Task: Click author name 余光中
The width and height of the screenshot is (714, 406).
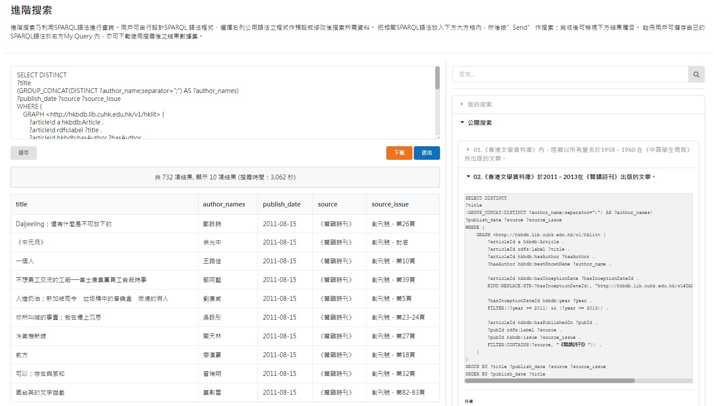Action: pyautogui.click(x=212, y=242)
